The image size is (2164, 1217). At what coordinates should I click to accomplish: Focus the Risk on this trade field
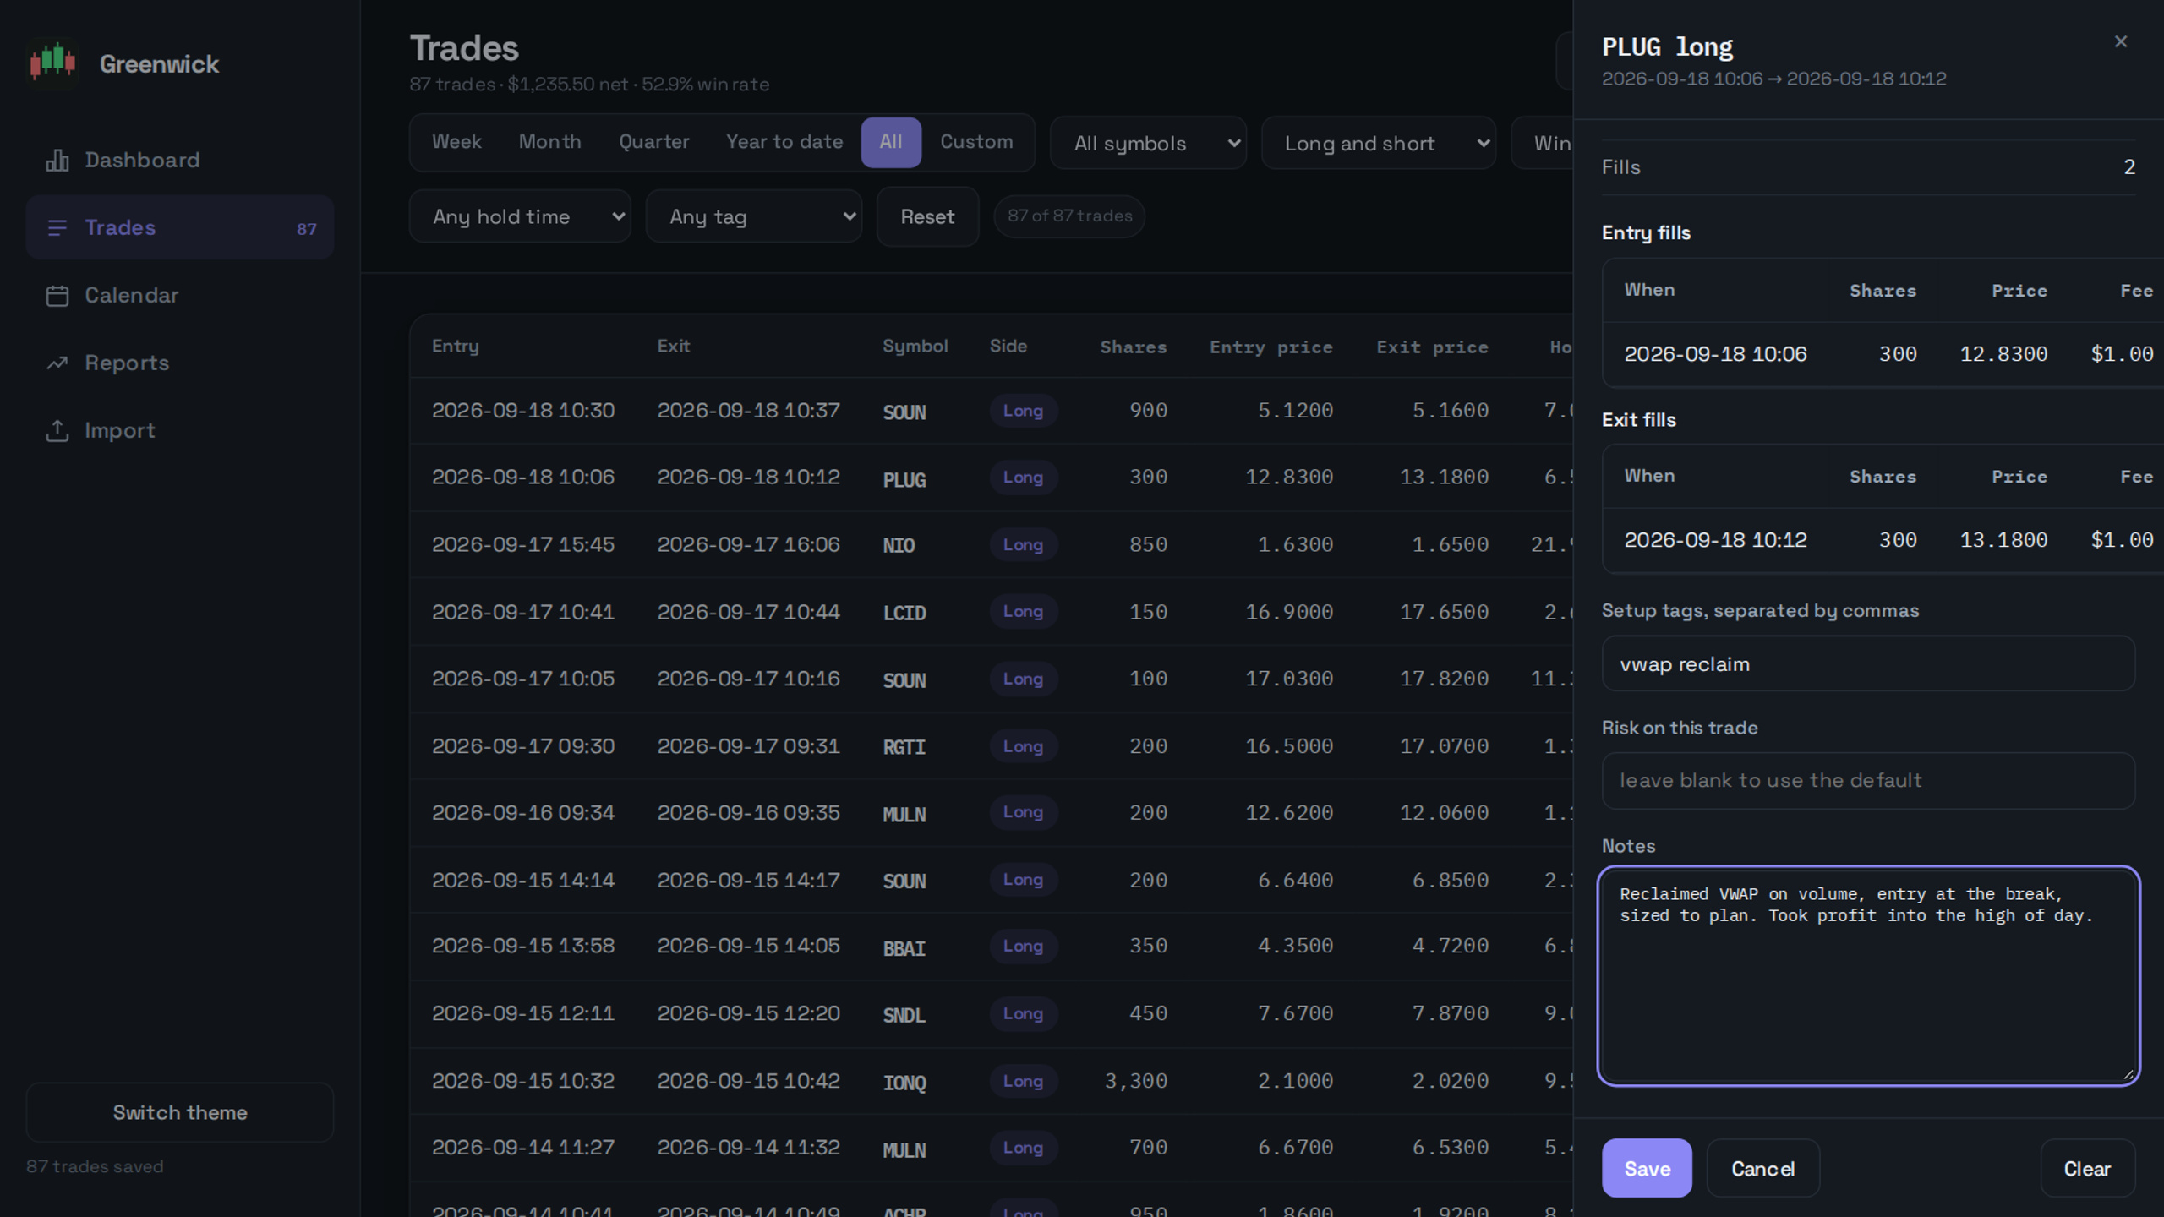1868,780
